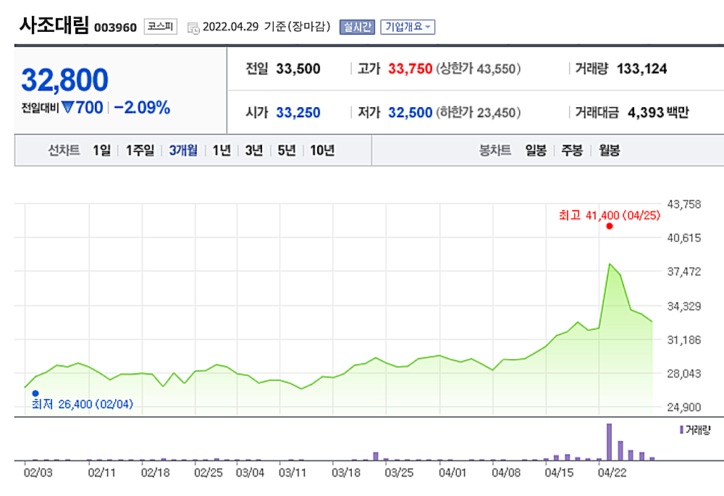Click the -2.09% change rate
Viewport: 724px width, 496px height.
[x=142, y=108]
